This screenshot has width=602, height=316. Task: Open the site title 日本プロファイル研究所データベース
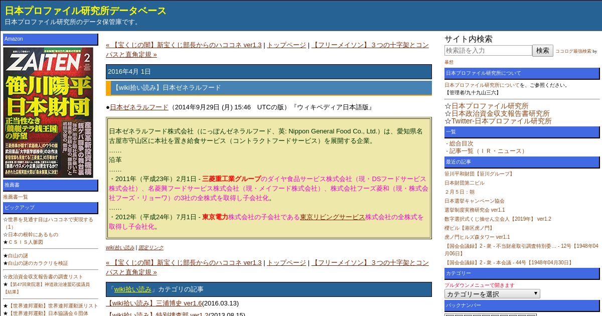click(85, 11)
